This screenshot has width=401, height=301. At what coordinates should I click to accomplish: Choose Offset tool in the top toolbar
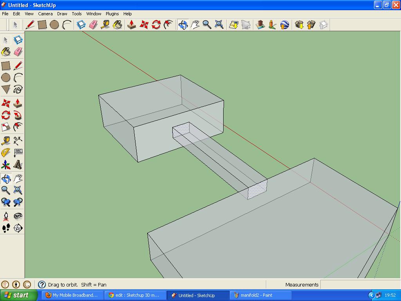[168, 25]
